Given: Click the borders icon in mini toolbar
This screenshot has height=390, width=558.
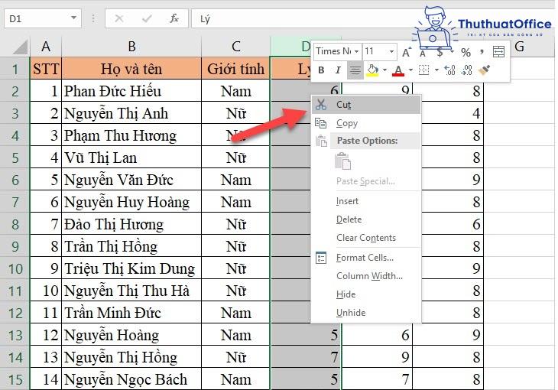Looking at the screenshot, I should coord(423,70).
